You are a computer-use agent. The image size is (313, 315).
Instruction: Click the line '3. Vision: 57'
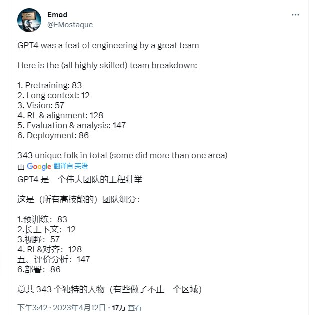pyautogui.click(x=41, y=105)
